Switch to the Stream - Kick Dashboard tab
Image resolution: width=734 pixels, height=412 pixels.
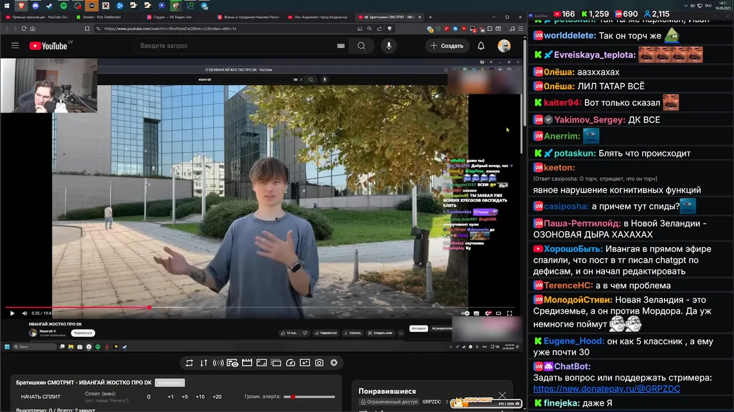pyautogui.click(x=107, y=17)
